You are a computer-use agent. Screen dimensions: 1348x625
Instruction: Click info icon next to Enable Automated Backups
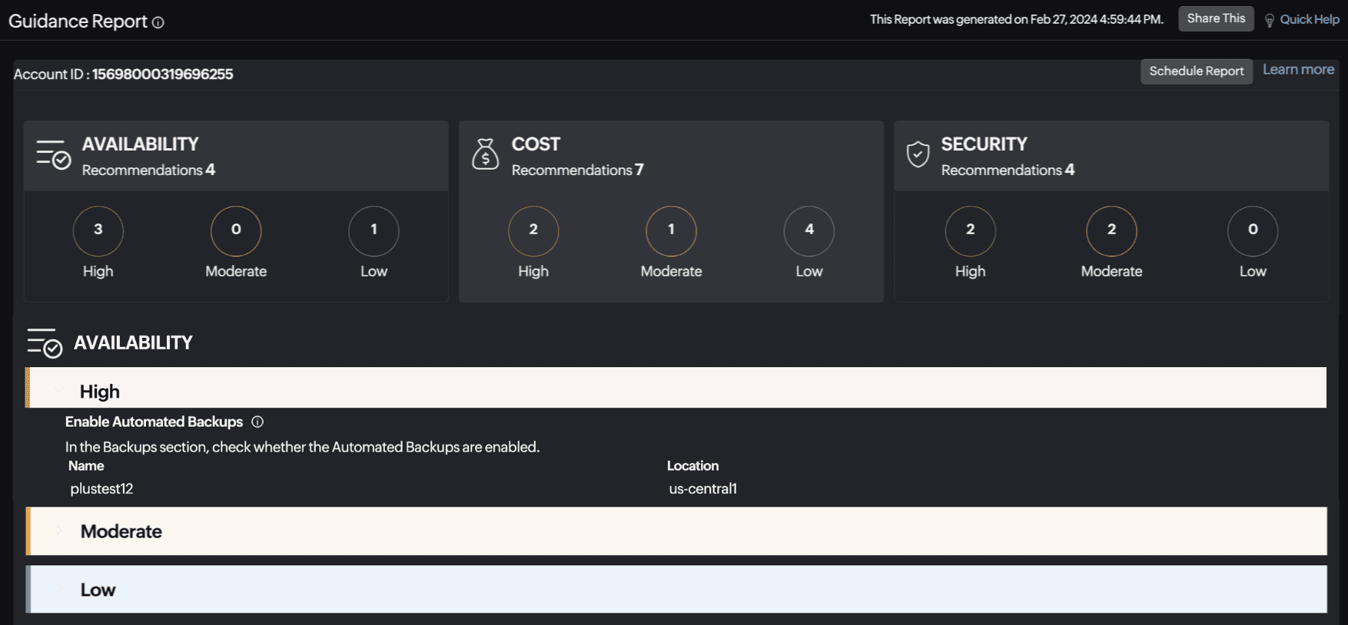pyautogui.click(x=257, y=422)
